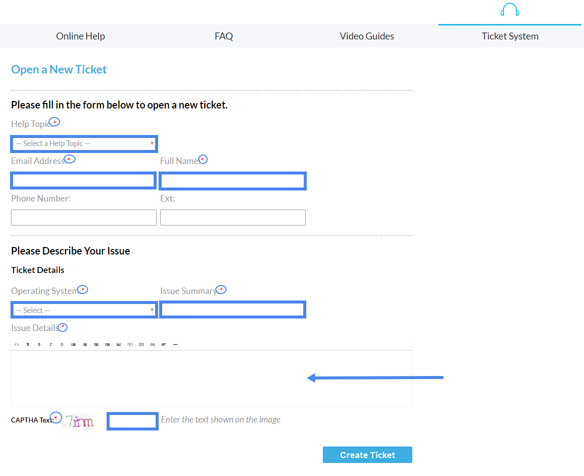
Task: Apply bold formatting in Issue Details
Action: click(x=39, y=344)
